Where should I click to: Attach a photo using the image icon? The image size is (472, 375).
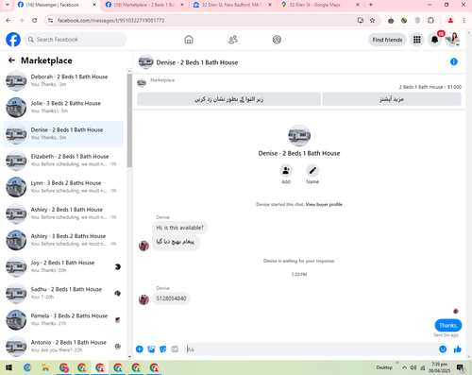pos(151,349)
